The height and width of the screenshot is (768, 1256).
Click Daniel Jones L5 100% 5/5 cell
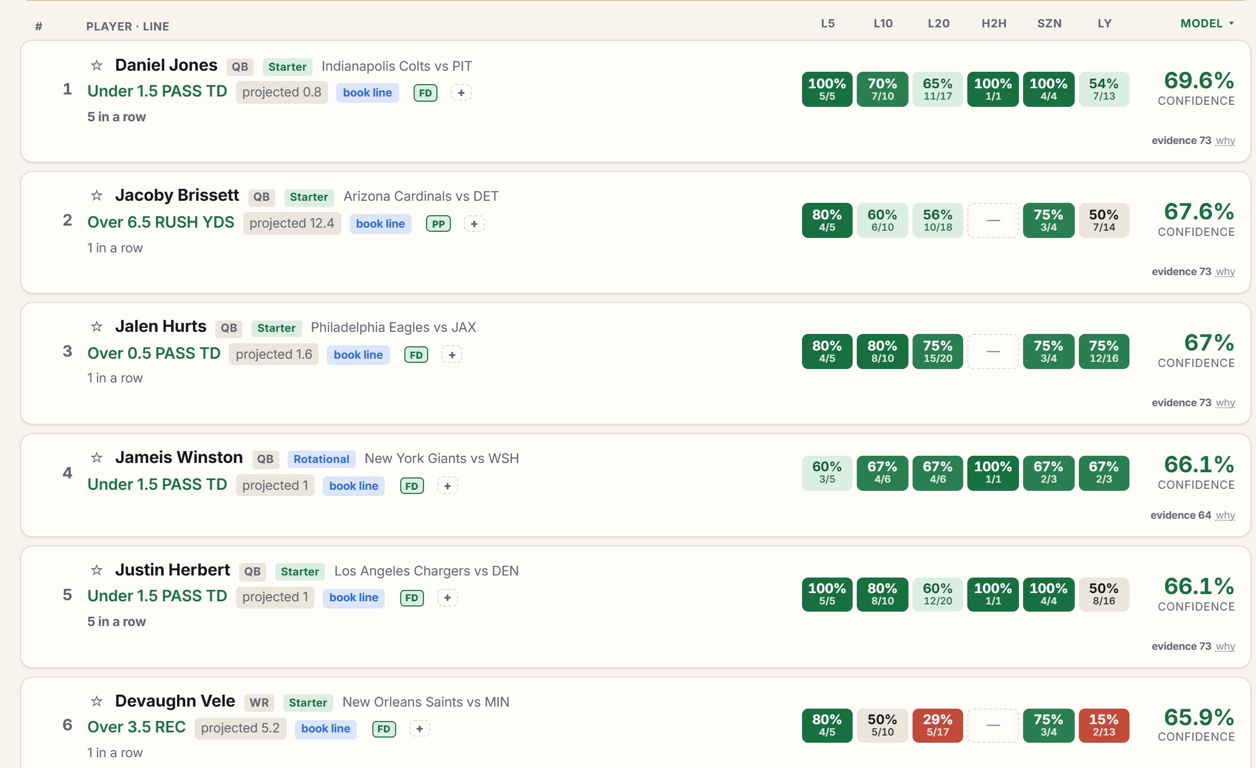pyautogui.click(x=827, y=89)
